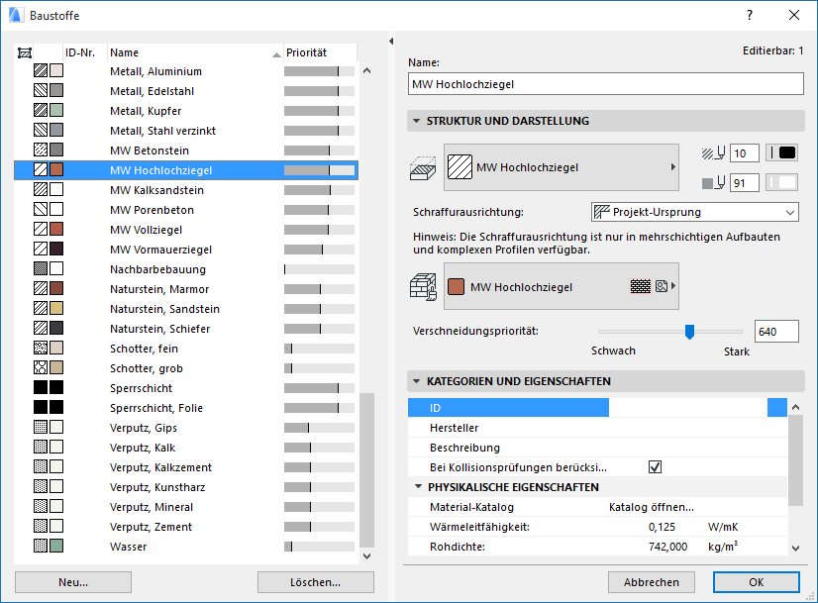Screen dimensions: 818x603
Task: Click the priority value field 640
Action: coord(776,332)
